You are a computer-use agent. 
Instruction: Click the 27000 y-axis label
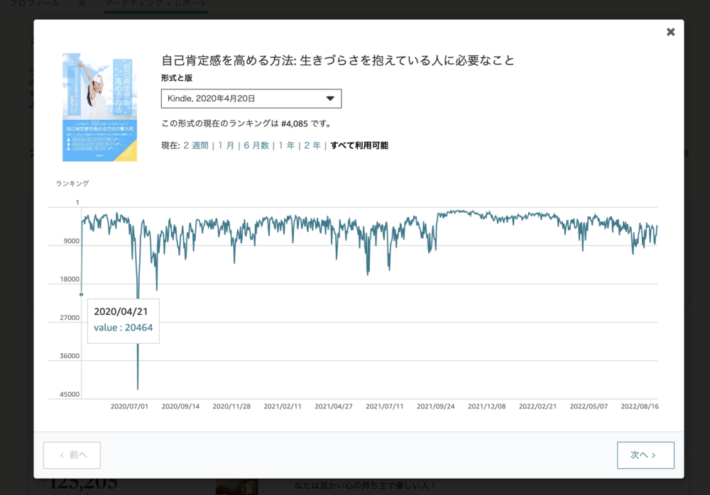click(x=70, y=318)
